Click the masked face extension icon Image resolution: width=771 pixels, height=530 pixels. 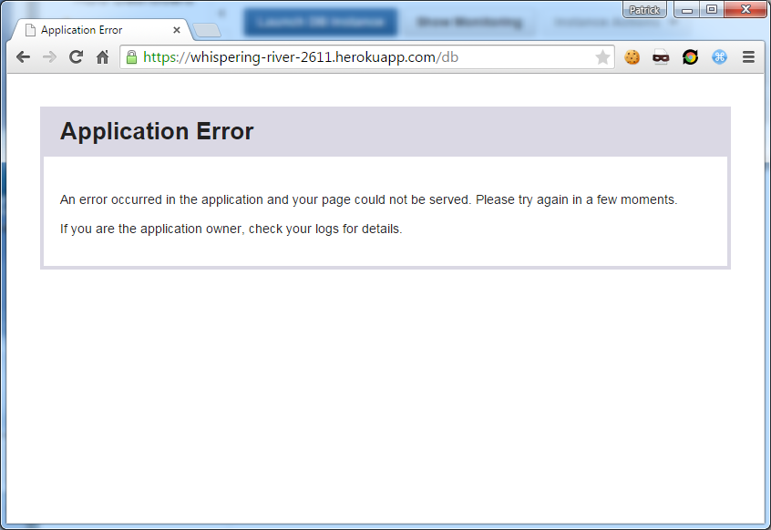[661, 57]
